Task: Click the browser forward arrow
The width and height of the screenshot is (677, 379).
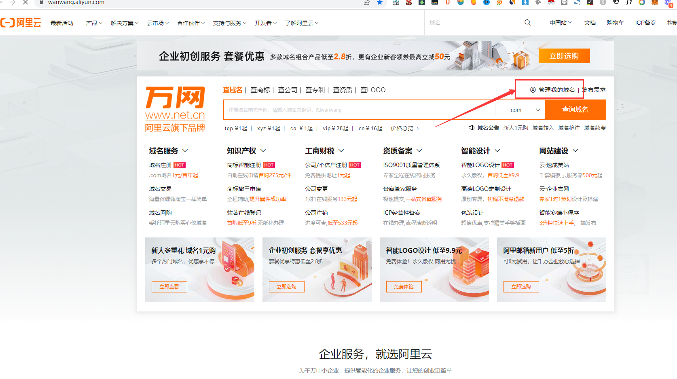Action: coord(13,2)
